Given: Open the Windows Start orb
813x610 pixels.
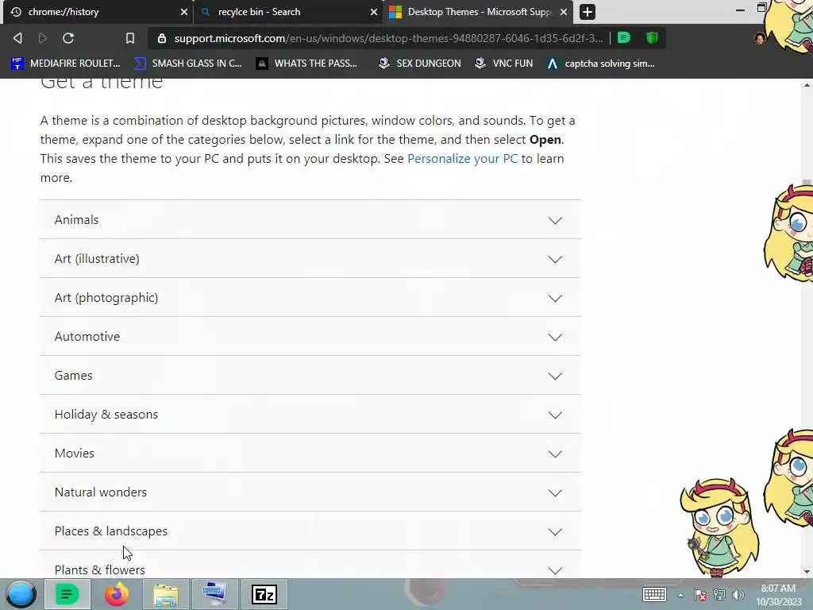Looking at the screenshot, I should pos(21,594).
